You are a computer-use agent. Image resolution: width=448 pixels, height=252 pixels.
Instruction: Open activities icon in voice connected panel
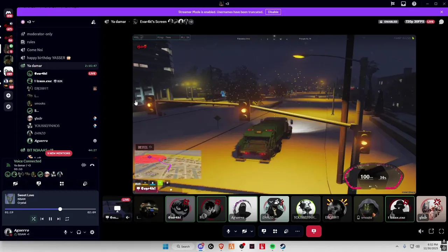point(62,183)
